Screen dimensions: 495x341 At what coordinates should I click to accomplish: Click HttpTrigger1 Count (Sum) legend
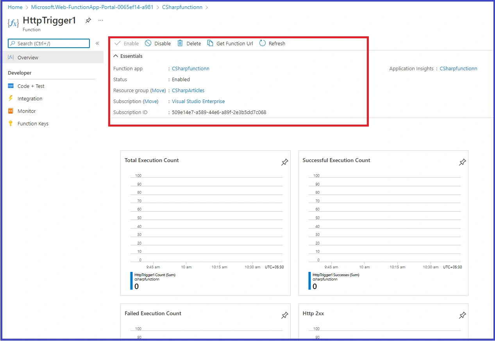click(x=155, y=275)
